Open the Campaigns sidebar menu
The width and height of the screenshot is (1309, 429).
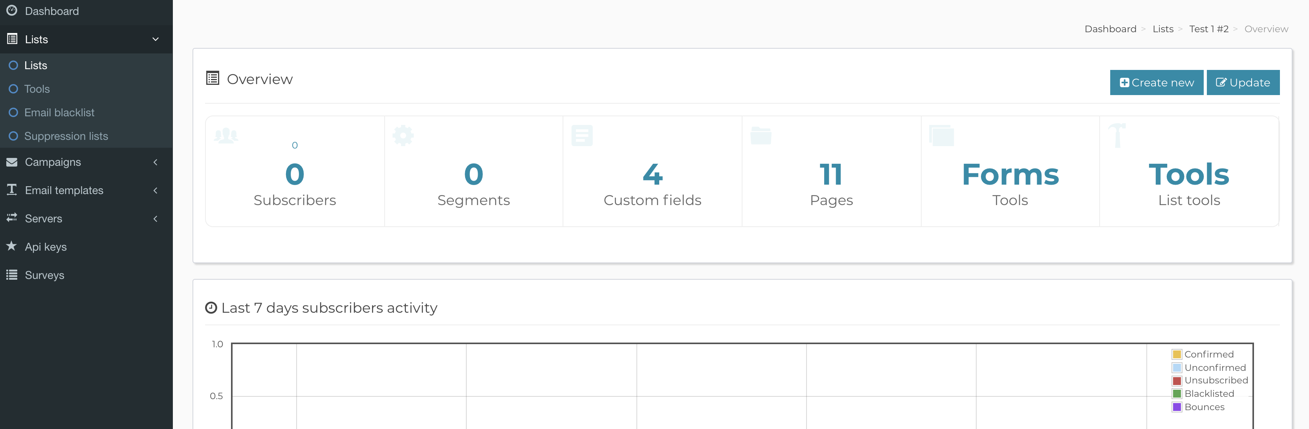pyautogui.click(x=86, y=162)
